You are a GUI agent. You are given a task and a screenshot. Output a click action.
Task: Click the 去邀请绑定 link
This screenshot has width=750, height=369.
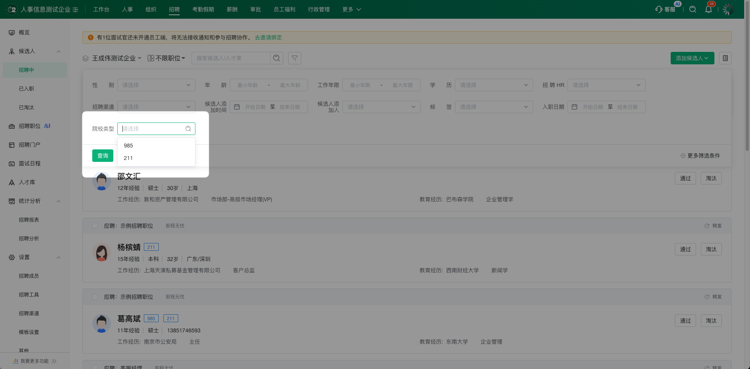[x=268, y=37]
